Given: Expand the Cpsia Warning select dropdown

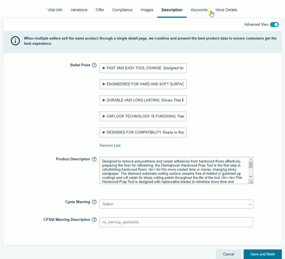Looking at the screenshot, I should [176, 204].
